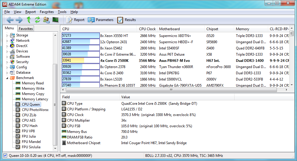
Task: Open the File menu
Action: (7, 12)
